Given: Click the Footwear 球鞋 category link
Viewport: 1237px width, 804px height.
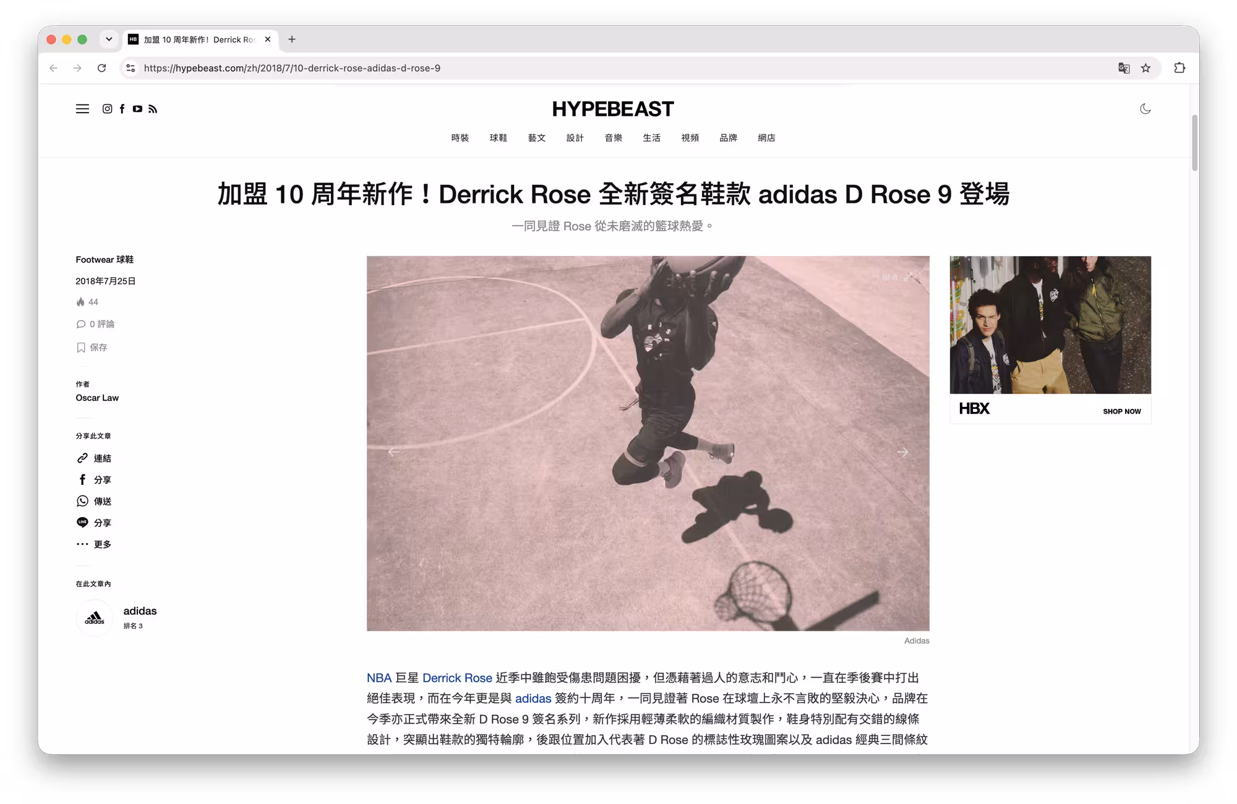Looking at the screenshot, I should coord(105,260).
